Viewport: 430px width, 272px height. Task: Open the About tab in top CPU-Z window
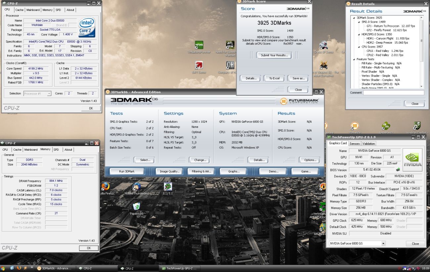click(70, 10)
